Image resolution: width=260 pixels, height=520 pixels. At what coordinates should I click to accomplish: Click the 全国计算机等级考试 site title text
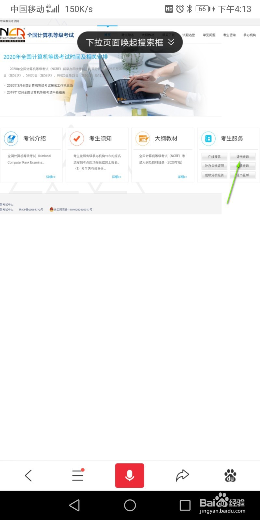(51, 35)
